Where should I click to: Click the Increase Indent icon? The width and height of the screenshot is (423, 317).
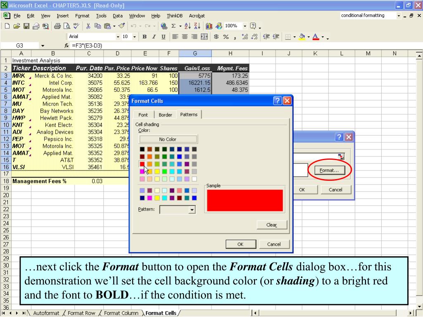[x=276, y=37]
